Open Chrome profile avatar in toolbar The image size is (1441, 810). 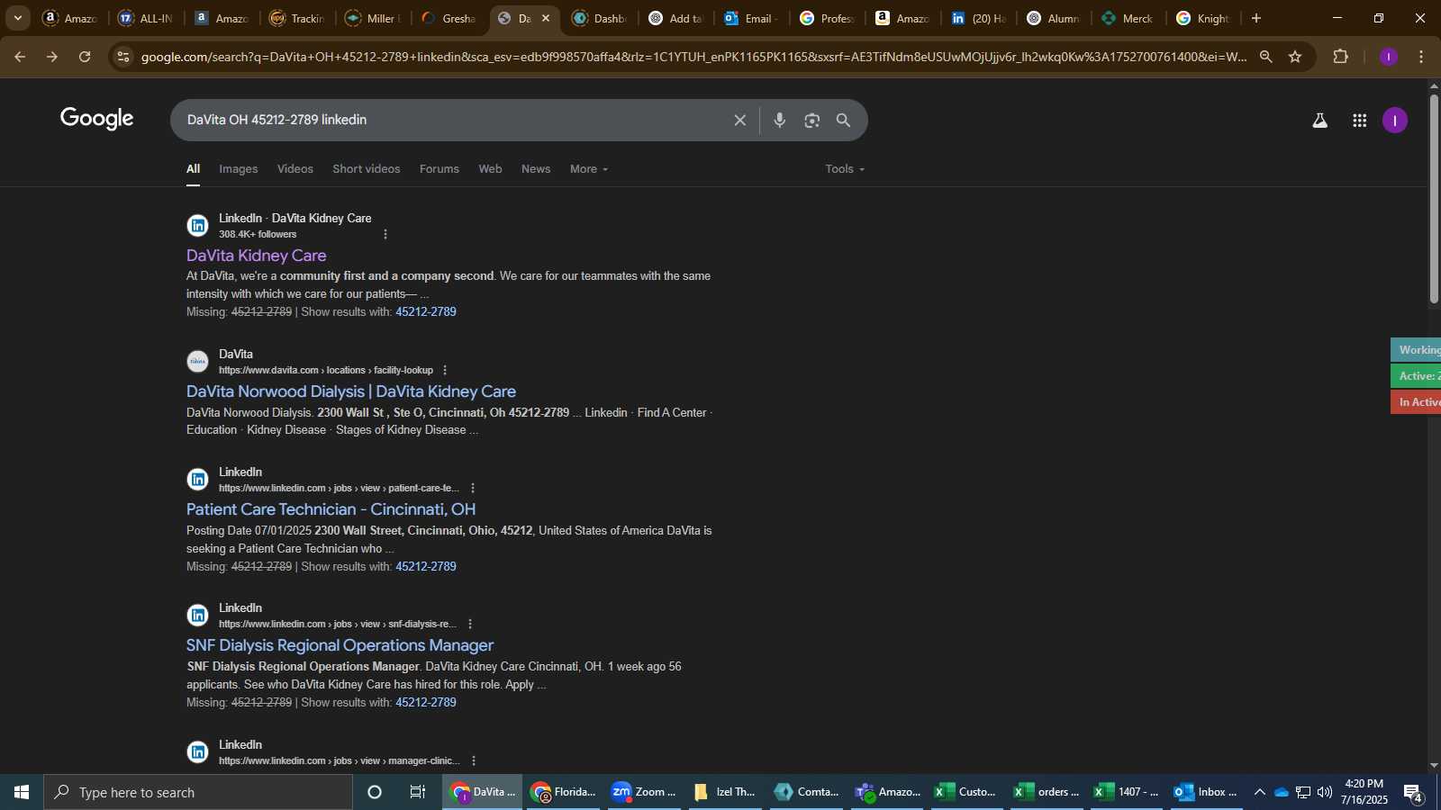click(1389, 57)
